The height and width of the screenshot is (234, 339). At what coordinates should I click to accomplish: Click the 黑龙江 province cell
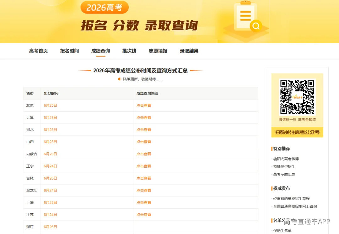click(x=32, y=190)
